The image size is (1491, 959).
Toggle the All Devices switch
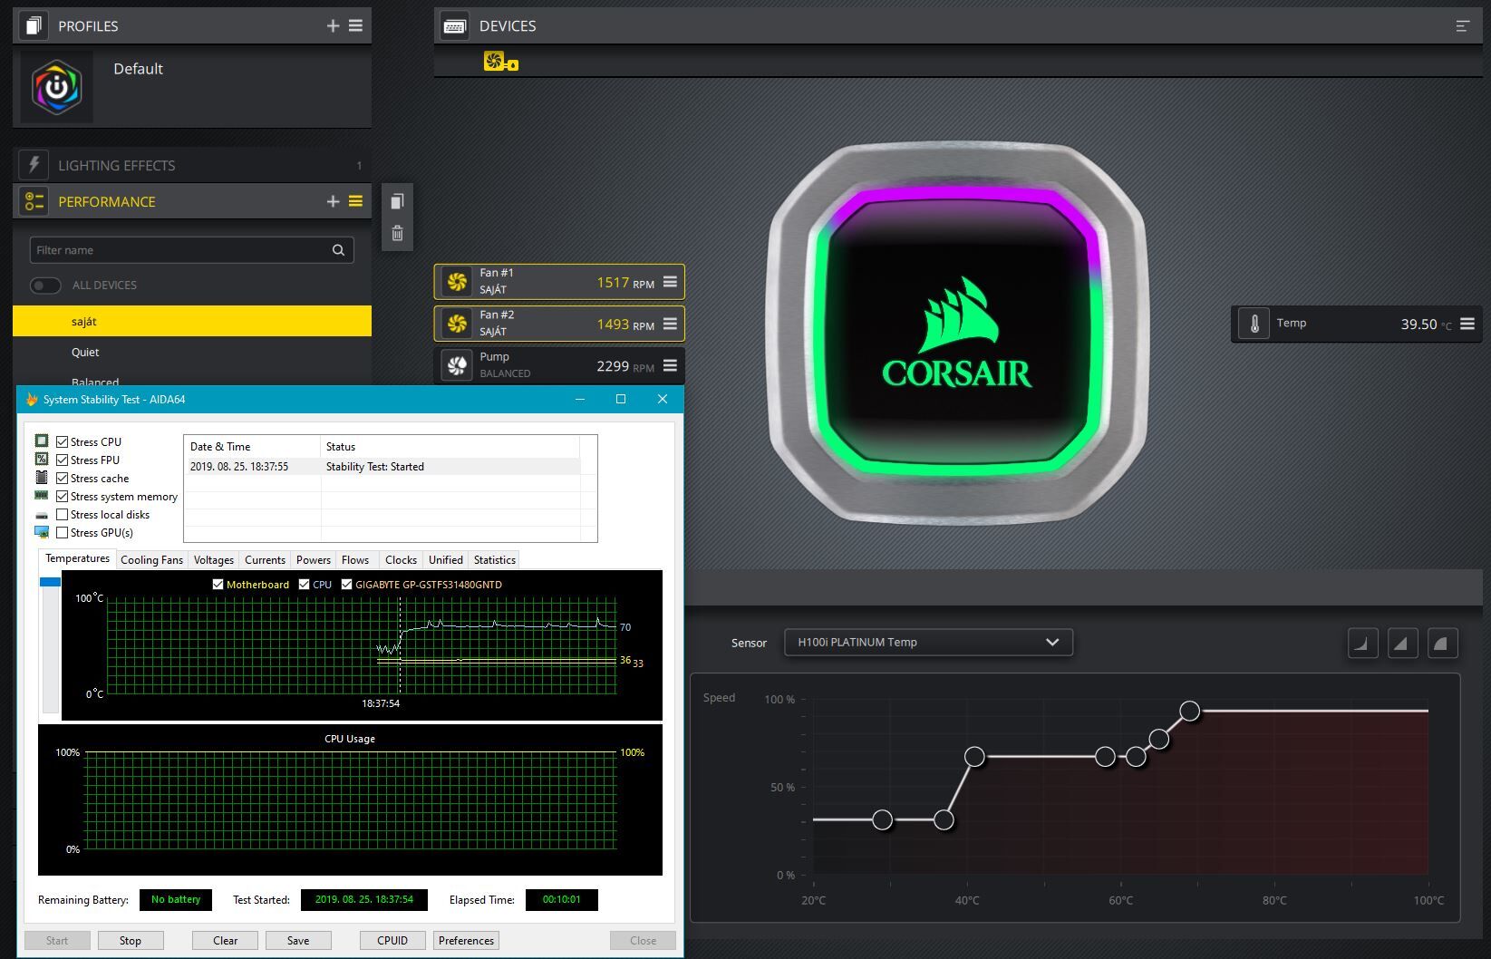coord(45,286)
